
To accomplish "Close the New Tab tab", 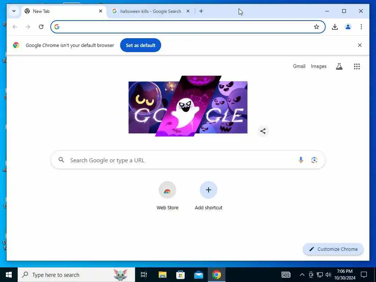I will [x=101, y=11].
